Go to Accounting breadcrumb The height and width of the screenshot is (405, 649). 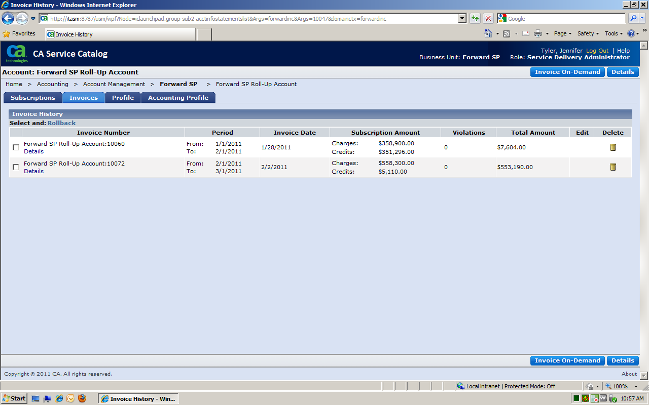coord(53,84)
